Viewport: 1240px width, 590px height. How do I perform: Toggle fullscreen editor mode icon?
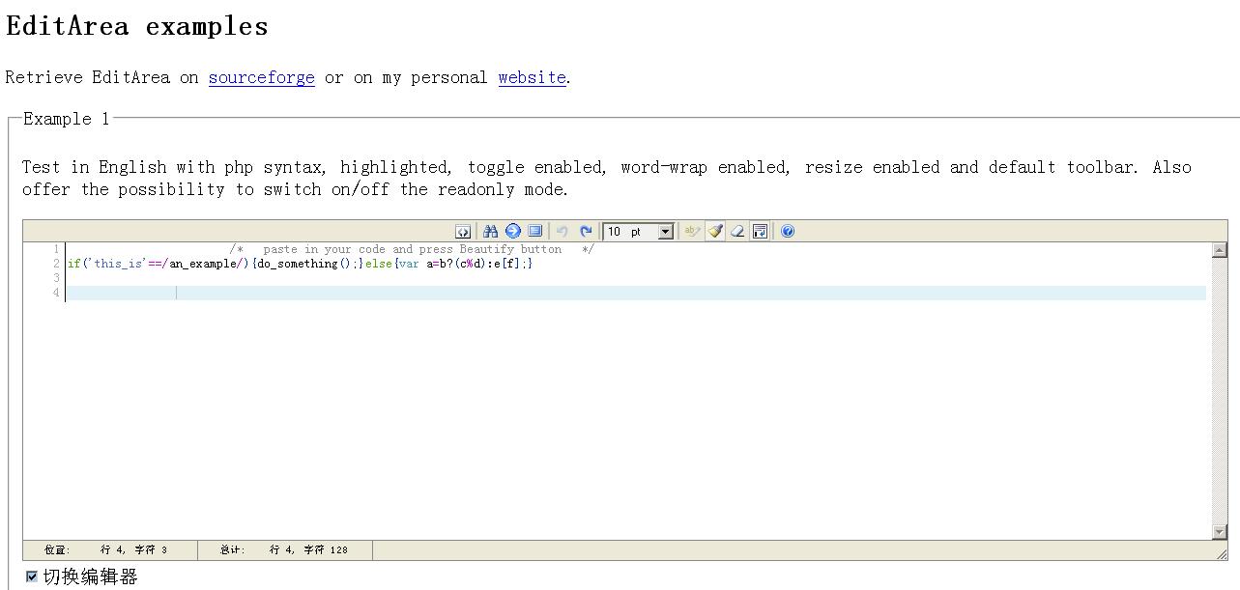pos(535,232)
